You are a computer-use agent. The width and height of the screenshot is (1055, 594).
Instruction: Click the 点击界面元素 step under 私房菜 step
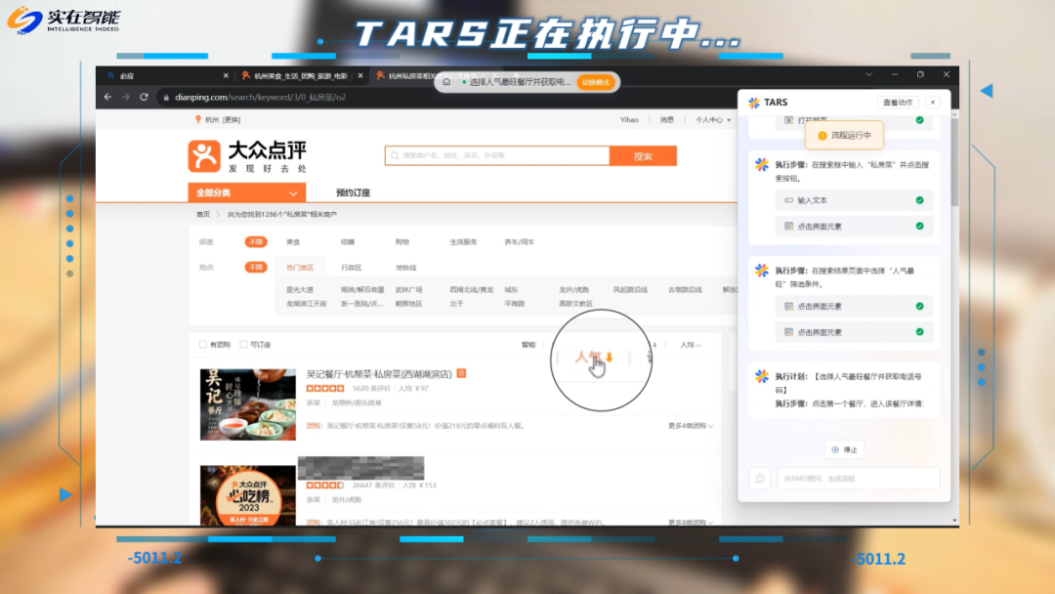pyautogui.click(x=854, y=227)
